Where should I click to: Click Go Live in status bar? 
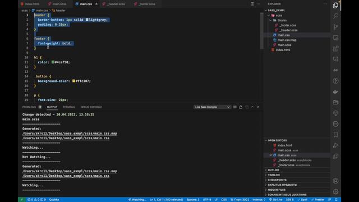tap(275, 200)
